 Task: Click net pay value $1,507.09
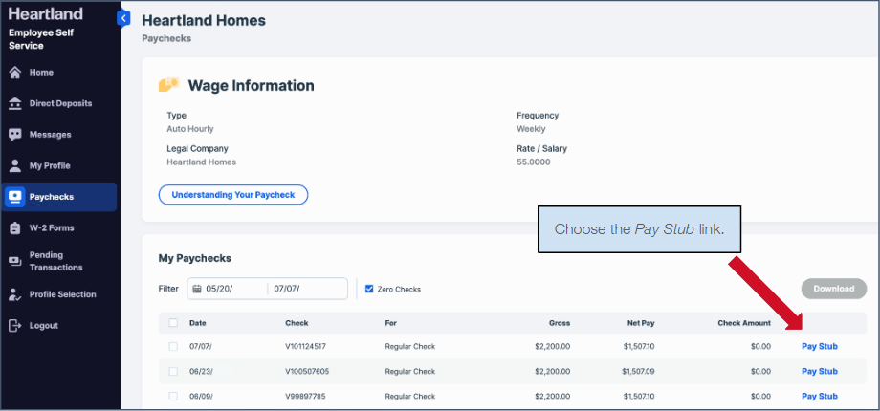click(638, 371)
